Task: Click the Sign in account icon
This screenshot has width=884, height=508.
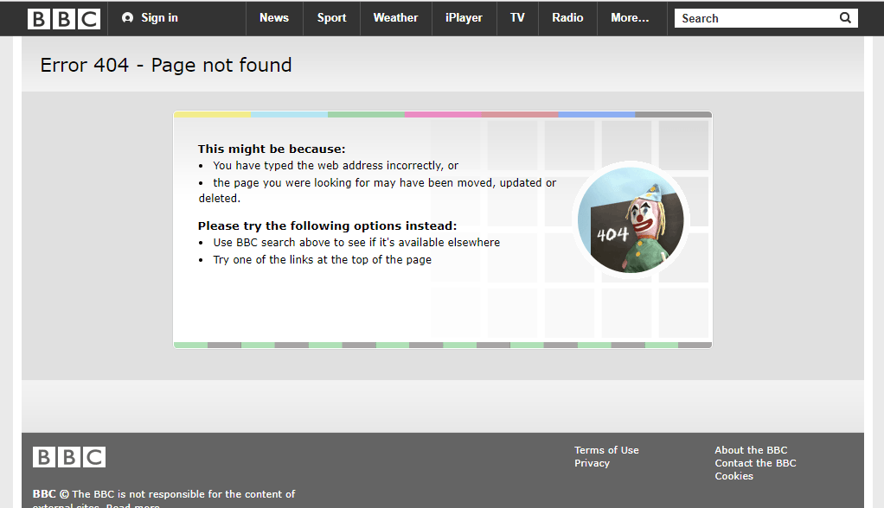Action: coord(127,18)
